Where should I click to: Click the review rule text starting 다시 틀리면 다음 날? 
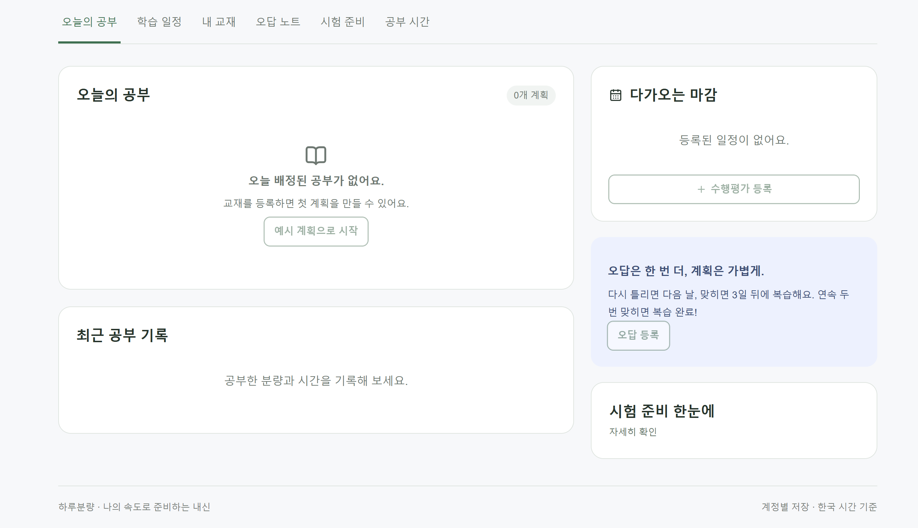click(x=728, y=303)
